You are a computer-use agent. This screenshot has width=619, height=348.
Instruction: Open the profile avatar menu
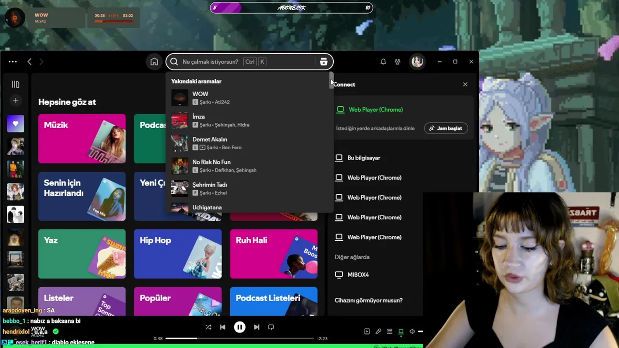[x=417, y=61]
